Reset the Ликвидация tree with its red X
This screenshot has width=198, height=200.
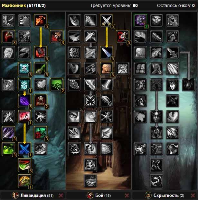[61, 195]
